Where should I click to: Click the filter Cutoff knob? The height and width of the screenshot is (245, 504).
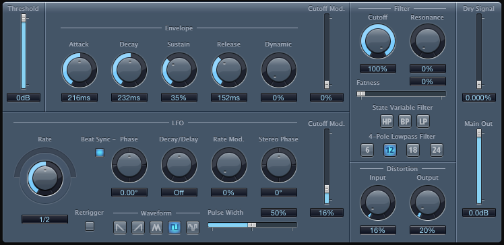click(378, 42)
